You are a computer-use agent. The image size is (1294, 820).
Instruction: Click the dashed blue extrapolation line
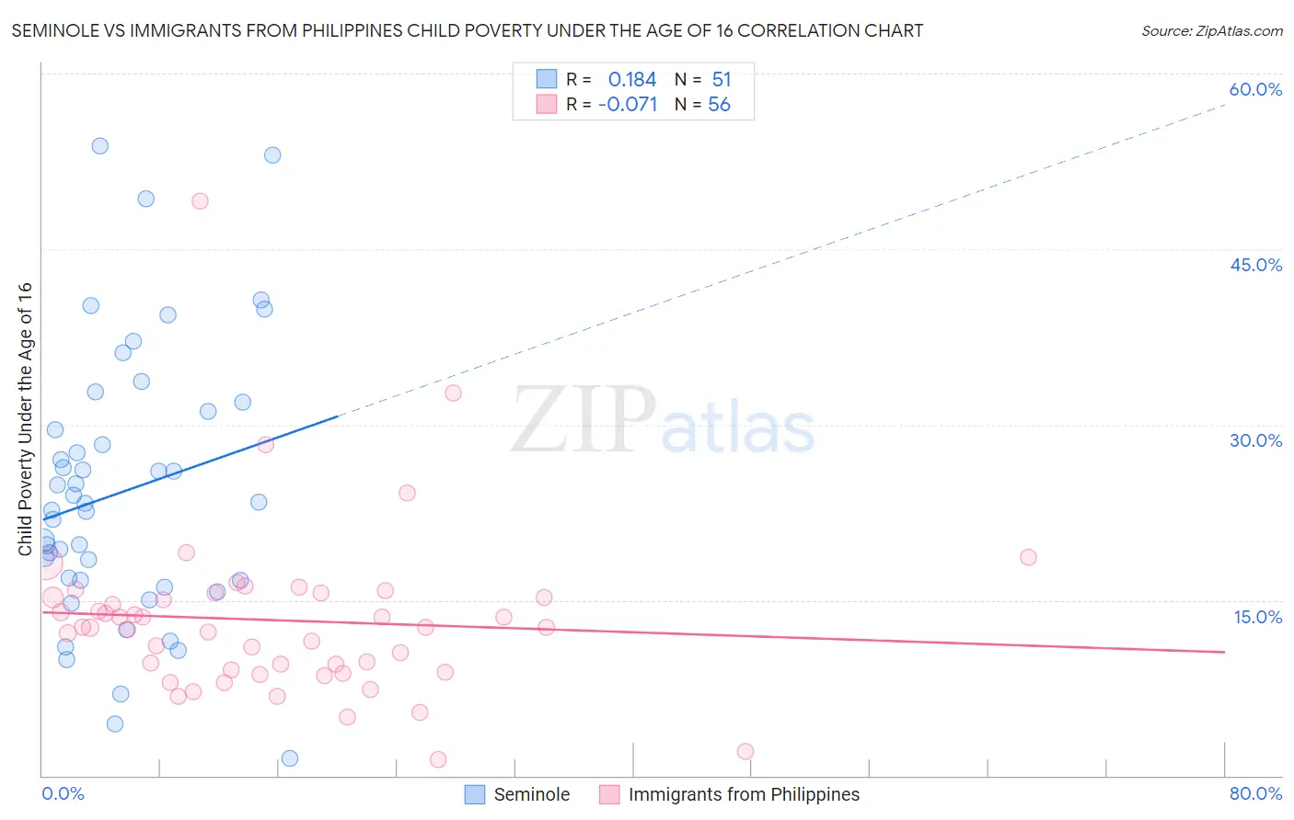pyautogui.click(x=782, y=260)
